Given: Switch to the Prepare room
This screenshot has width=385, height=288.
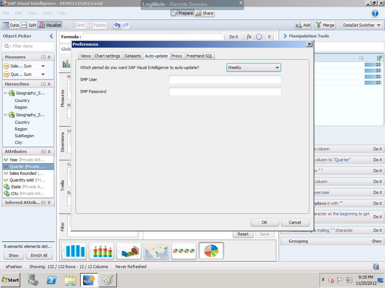Looking at the screenshot, I should pos(182,13).
